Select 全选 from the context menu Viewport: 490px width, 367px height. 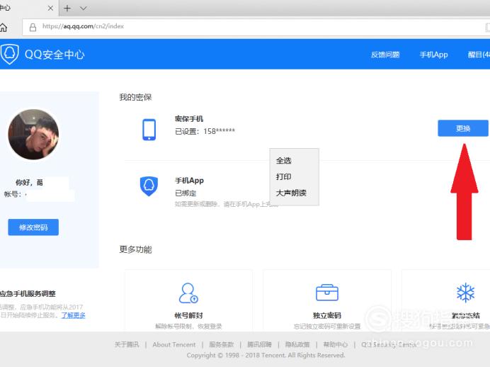point(284,161)
